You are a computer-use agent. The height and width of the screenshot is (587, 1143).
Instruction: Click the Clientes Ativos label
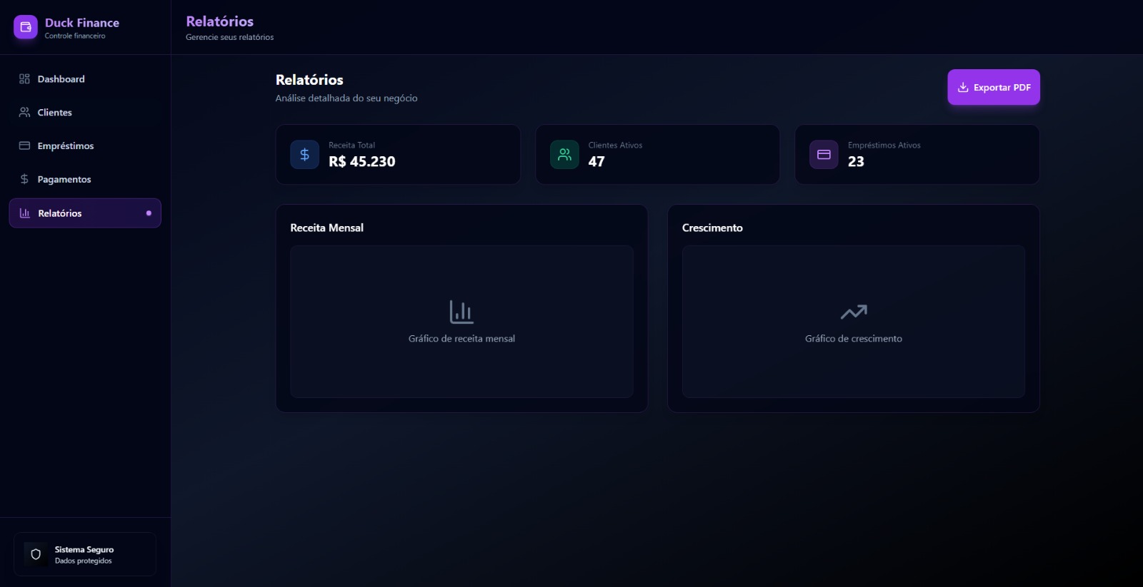click(x=615, y=146)
